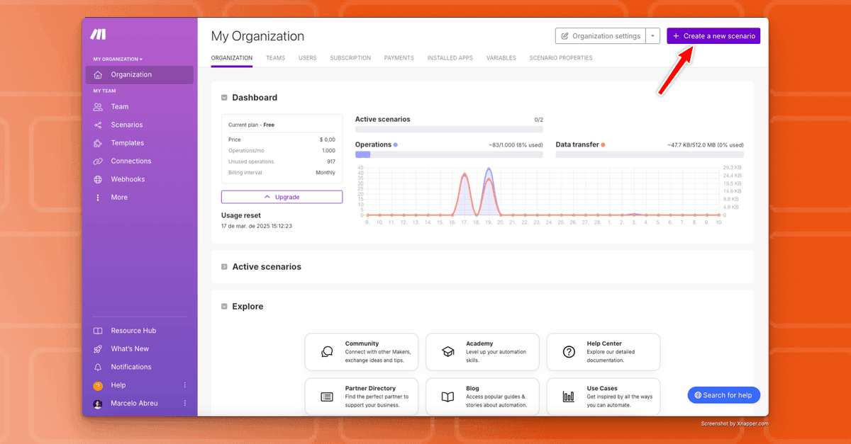Collapse the Explore section
This screenshot has width=851, height=444.
pos(224,307)
